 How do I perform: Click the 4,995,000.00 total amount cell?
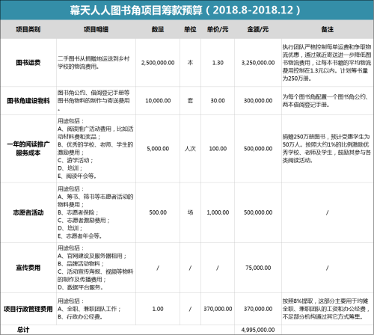pyautogui.click(x=258, y=330)
